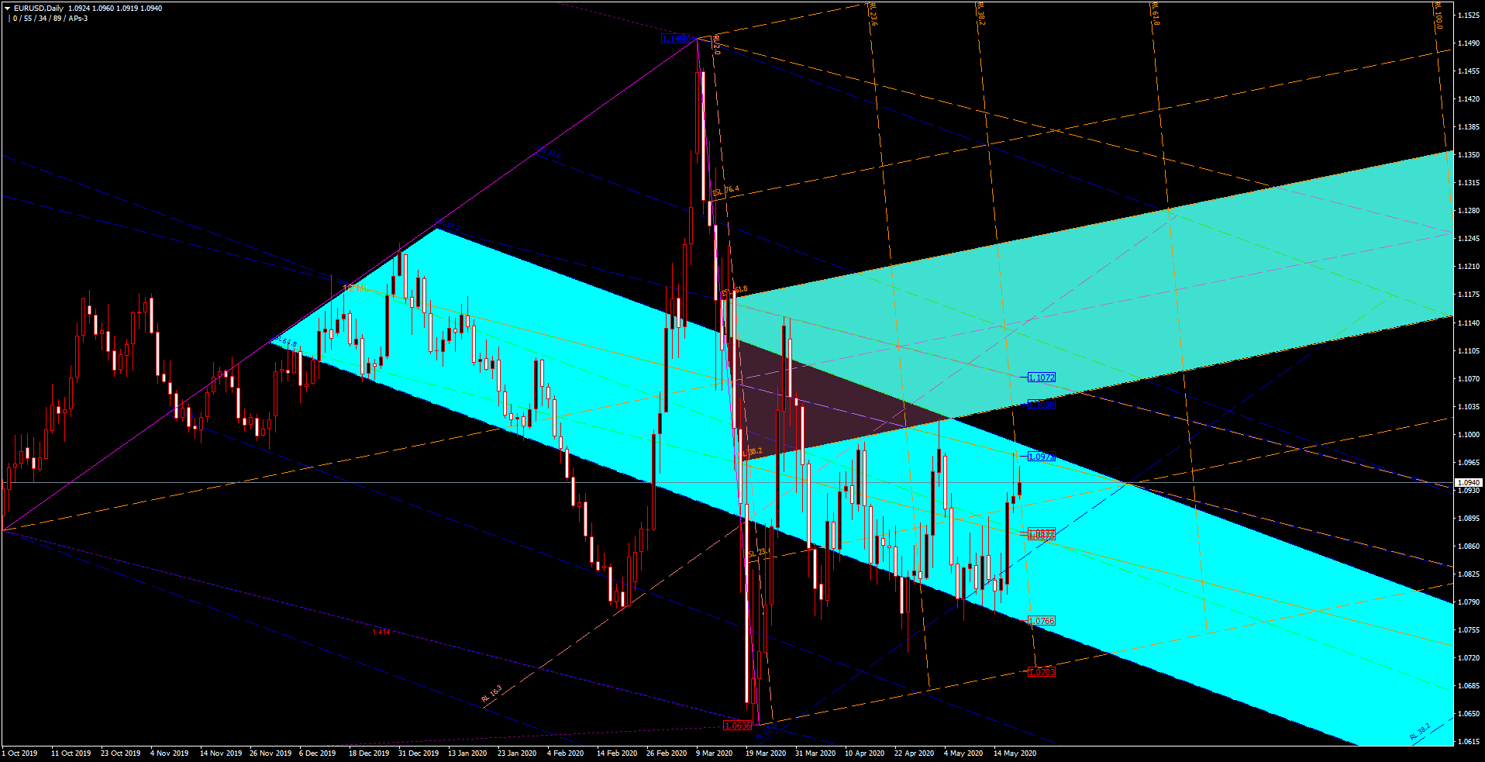The height and width of the screenshot is (762, 1485).
Task: Click the 14 Feb 2020 date label
Action: click(616, 753)
